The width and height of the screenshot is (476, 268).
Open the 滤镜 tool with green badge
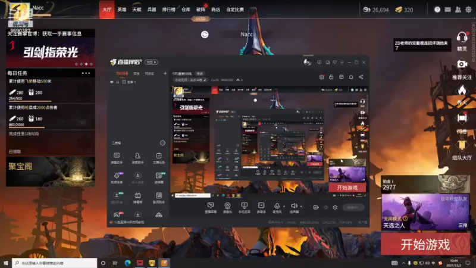(x=158, y=177)
